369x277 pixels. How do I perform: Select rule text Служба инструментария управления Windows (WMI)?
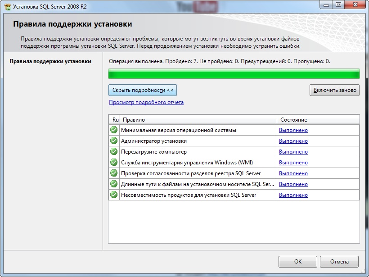click(187, 163)
